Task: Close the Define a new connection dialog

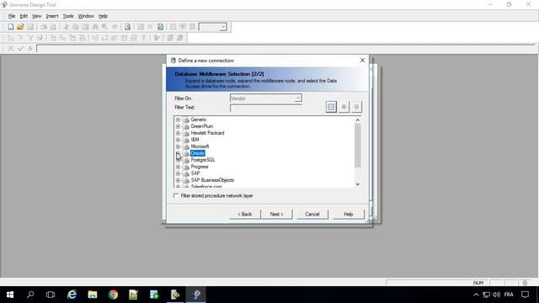Action: 362,60
